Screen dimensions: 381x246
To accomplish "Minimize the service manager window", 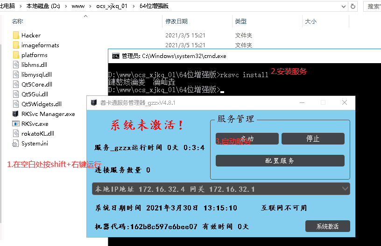I will 302,103.
